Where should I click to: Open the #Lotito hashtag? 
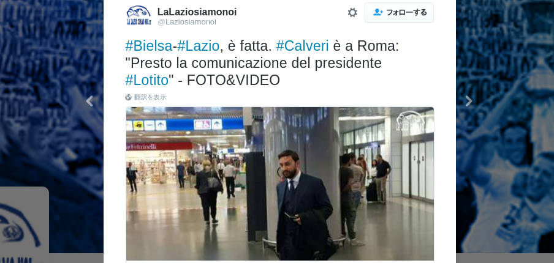click(146, 80)
